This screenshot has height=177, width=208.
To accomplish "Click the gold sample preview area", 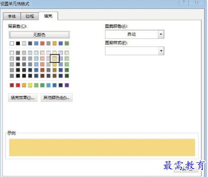I will 102,147.
